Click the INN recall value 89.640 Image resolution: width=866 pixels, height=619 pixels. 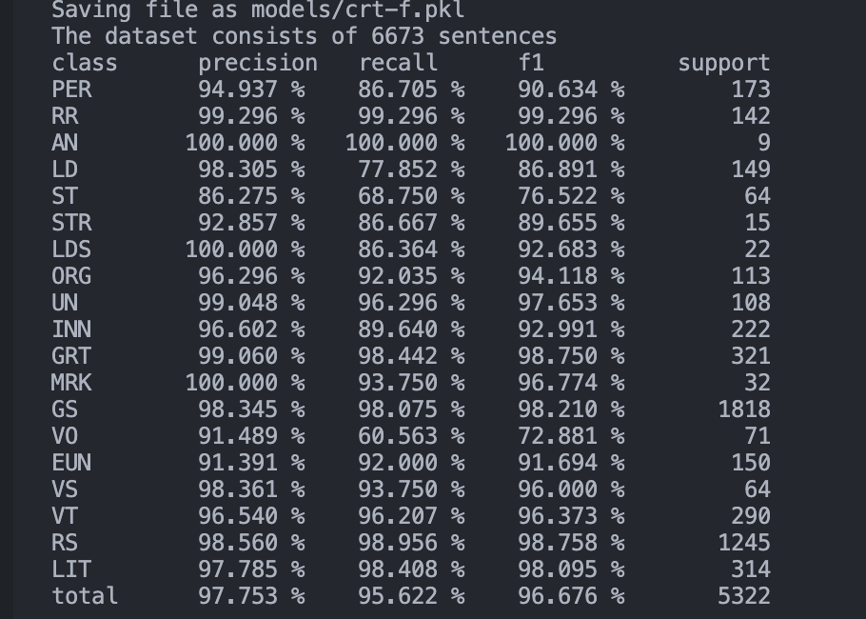point(398,329)
